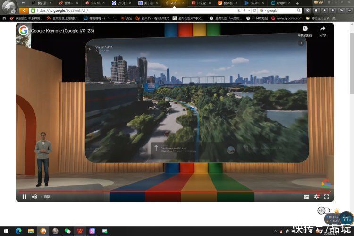The width and height of the screenshot is (354, 236).
Task: Open WeChat from the taskbar
Action: pos(67,231)
